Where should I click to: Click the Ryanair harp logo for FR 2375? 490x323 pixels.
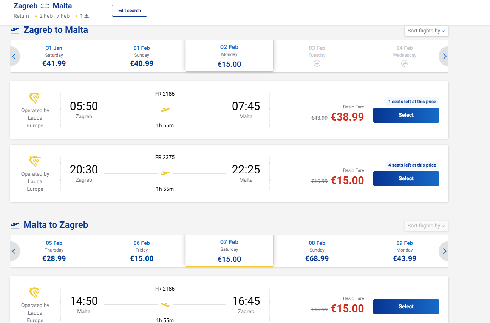[x=35, y=162]
